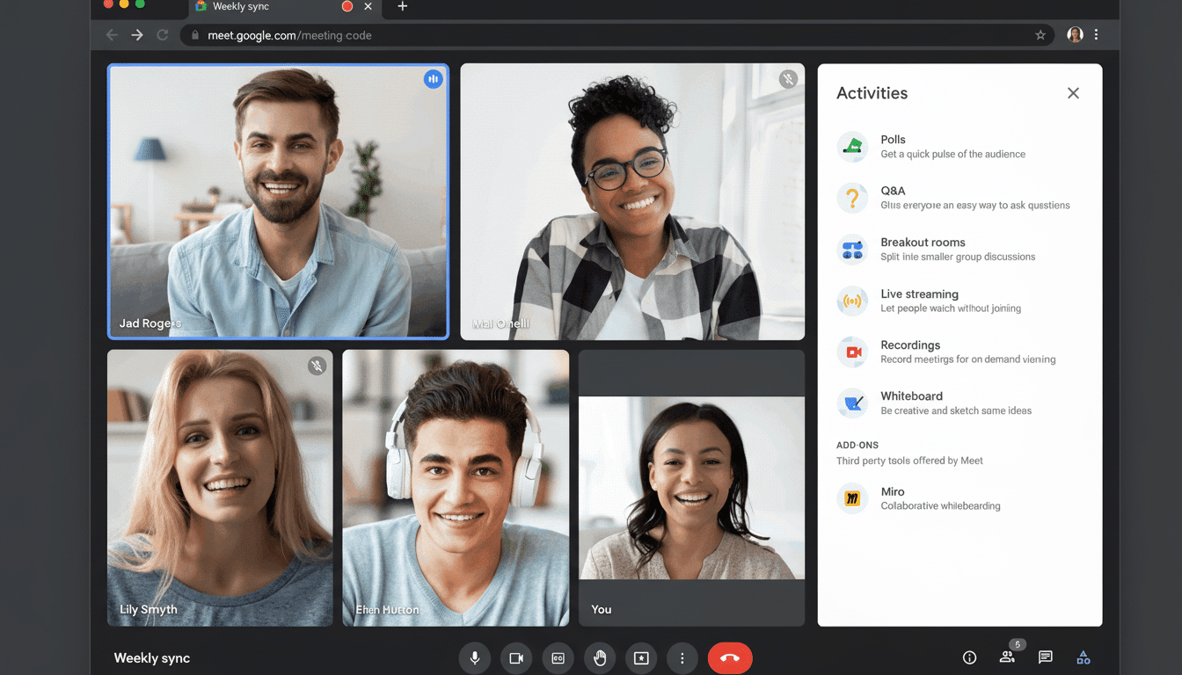Leave the call

point(730,657)
